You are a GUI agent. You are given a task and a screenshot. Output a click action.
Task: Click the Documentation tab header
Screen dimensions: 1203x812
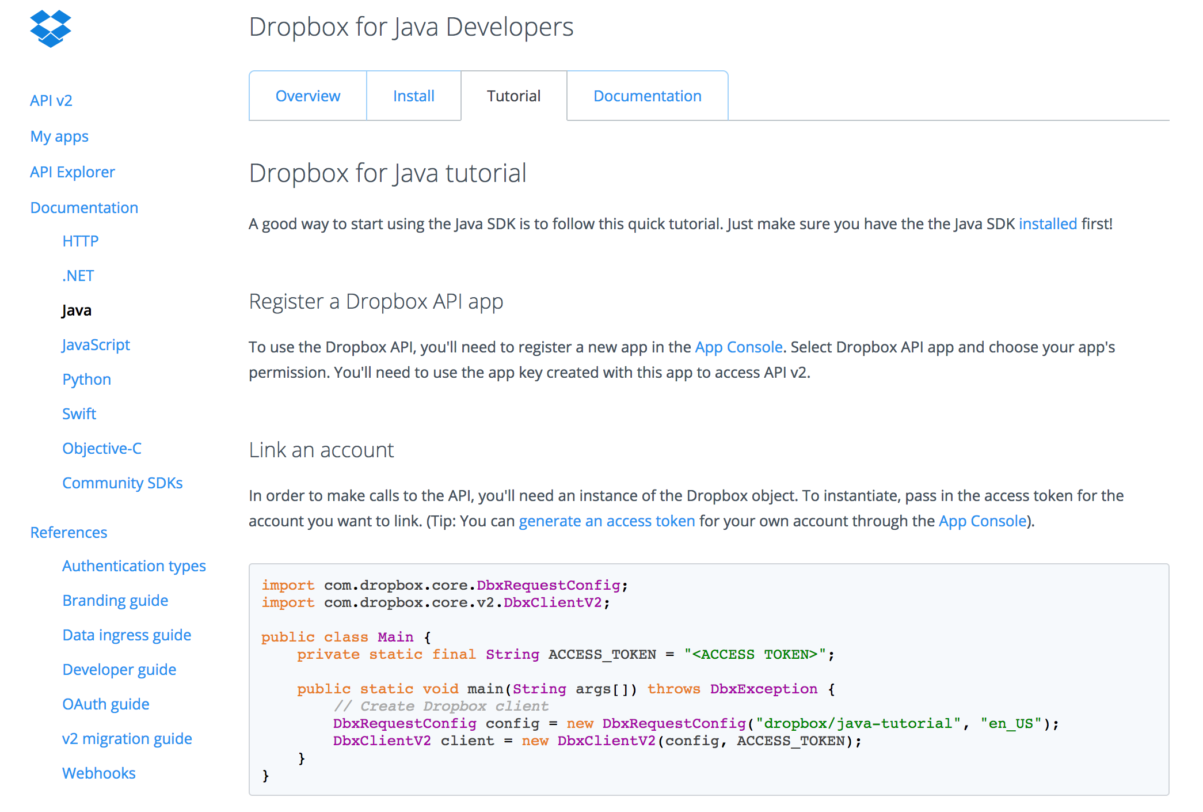(x=648, y=94)
